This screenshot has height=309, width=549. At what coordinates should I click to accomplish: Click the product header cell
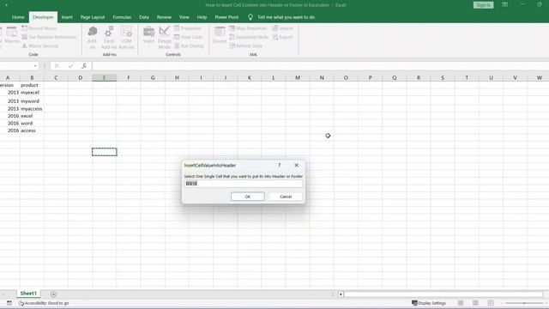(x=32, y=85)
